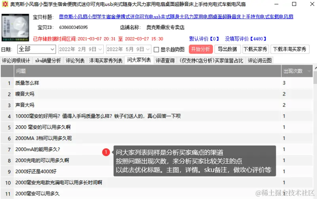Viewport: 317px width, 199px height.
Task: Select the row starting 10000毫安的好用吗
Action: point(157,116)
